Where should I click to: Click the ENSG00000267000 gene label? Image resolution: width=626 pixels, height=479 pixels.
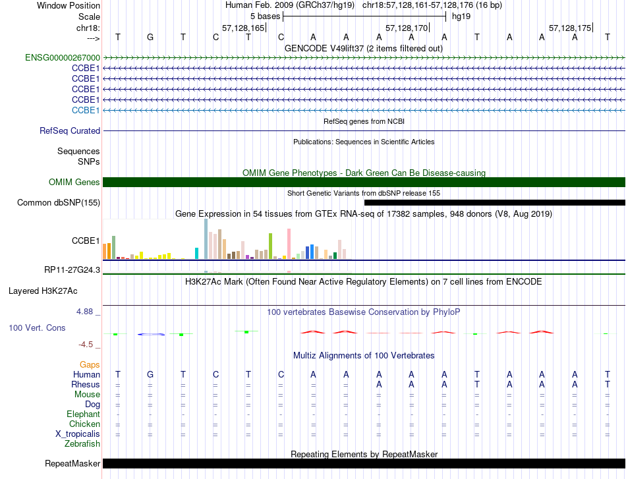(x=63, y=57)
